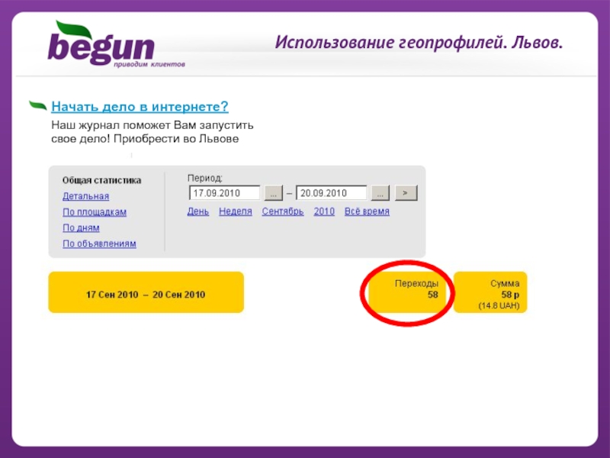Choose the 2010 period shortcut
The width and height of the screenshot is (610, 458).
pos(324,211)
